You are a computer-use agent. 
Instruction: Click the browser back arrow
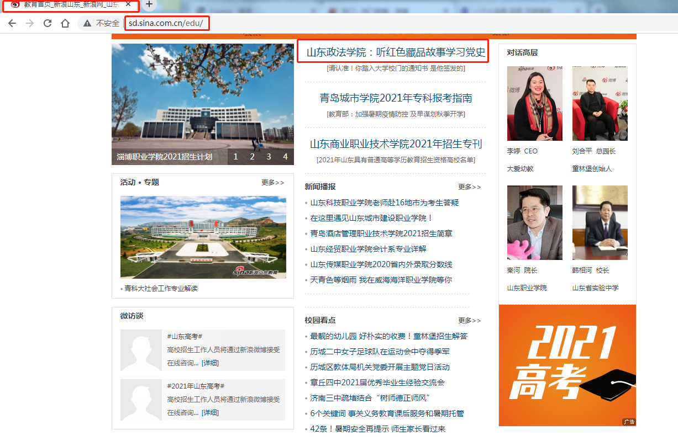12,23
